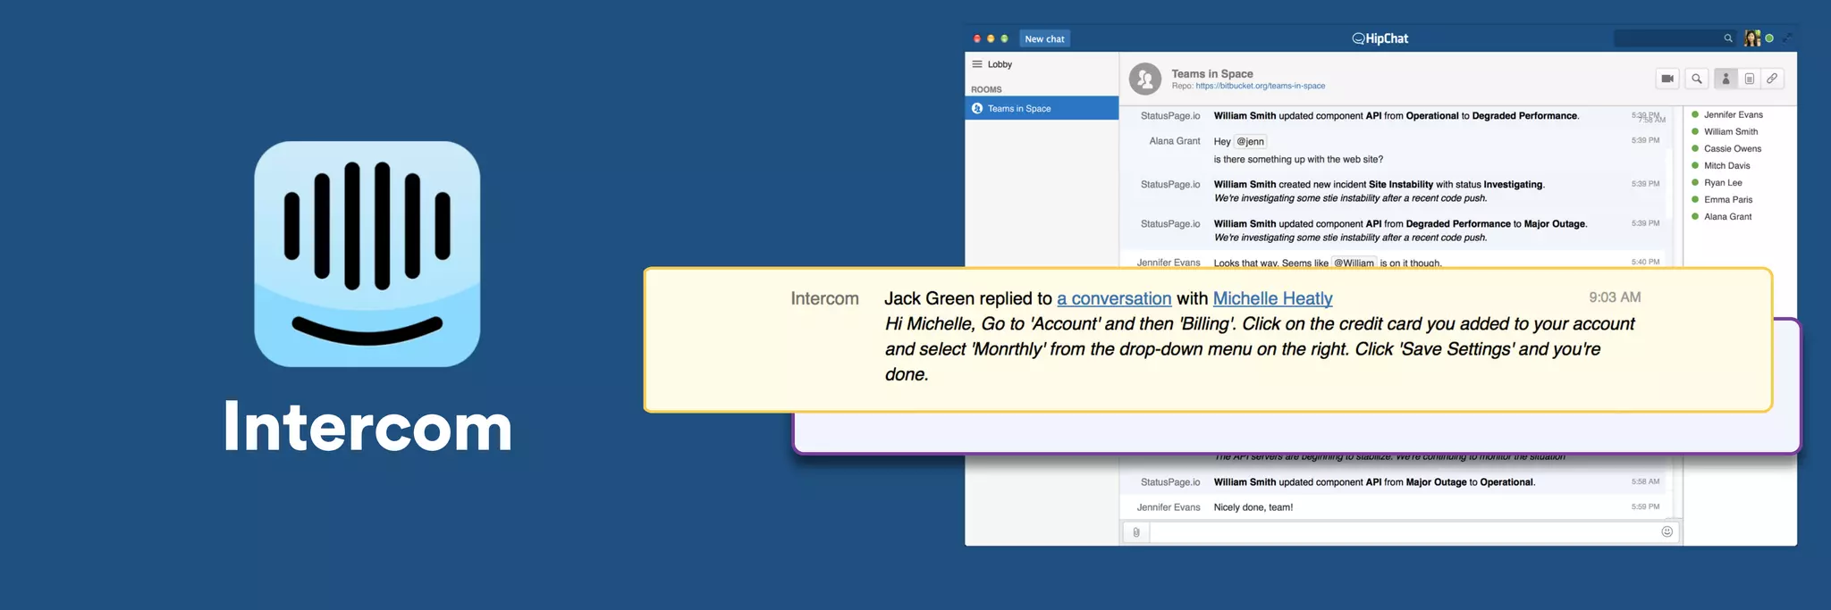Image resolution: width=1831 pixels, height=610 pixels.
Task: Click the Lobby hamburger icon
Action: [x=977, y=64]
